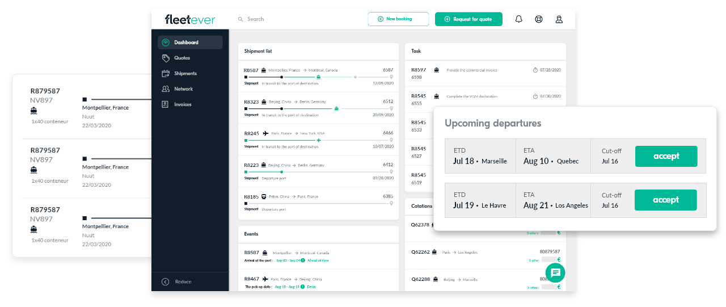Viewport: 726px width, 307px height.
Task: Click the Upcoming departures heading
Action: 493,123
